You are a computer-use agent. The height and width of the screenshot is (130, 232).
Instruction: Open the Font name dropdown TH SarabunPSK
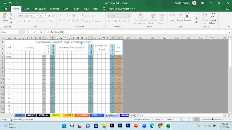pos(38,16)
